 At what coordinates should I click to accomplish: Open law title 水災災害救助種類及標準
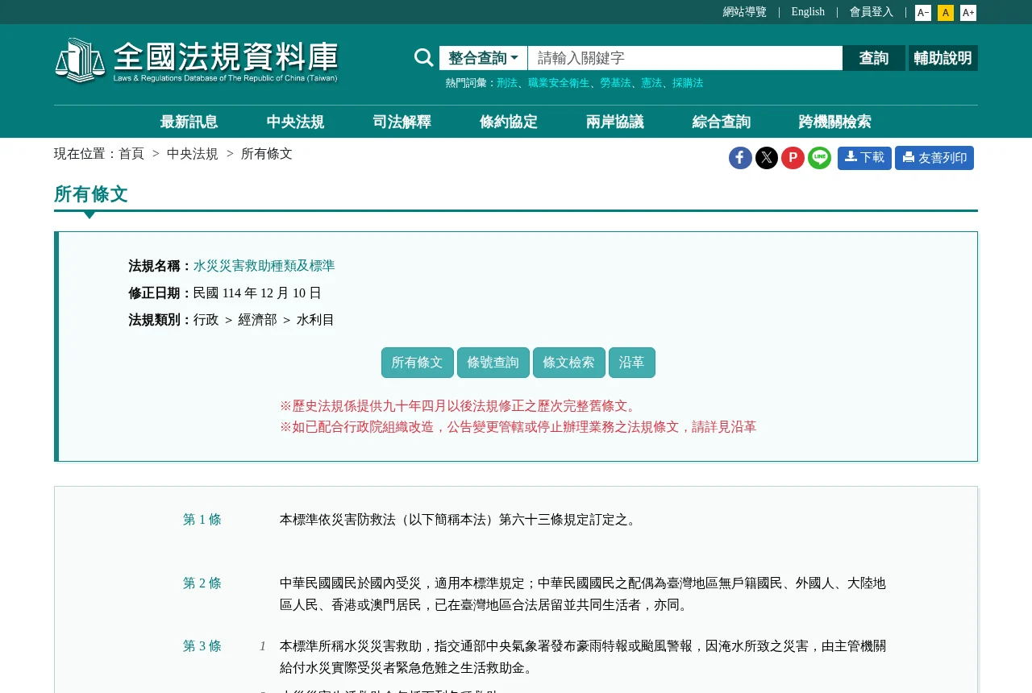264,266
